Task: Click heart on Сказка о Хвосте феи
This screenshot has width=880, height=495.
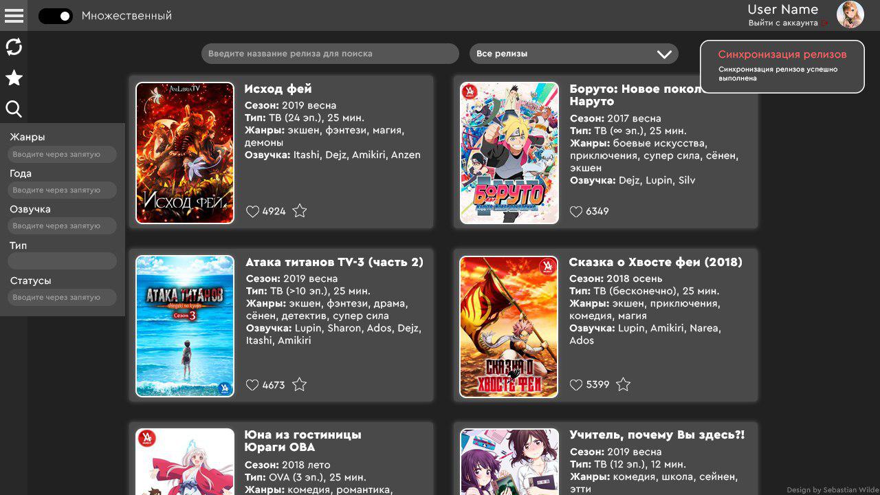Action: tap(576, 385)
